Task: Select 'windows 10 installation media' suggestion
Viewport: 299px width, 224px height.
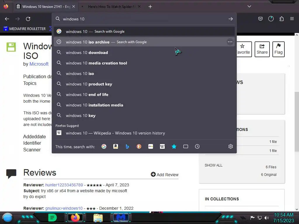Action: click(x=144, y=105)
